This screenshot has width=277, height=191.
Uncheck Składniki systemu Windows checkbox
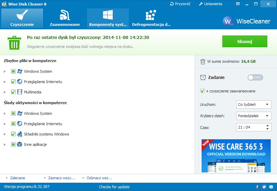13,134
